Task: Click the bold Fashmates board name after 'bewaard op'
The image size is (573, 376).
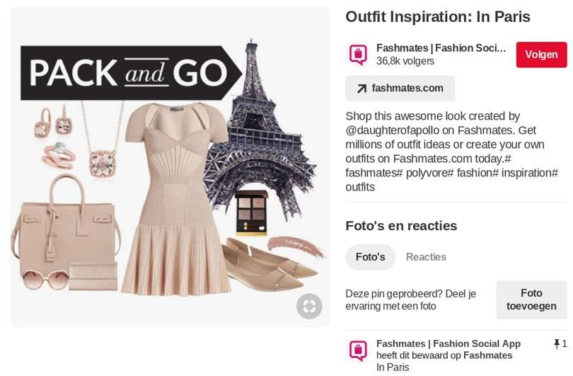Action: tap(487, 355)
